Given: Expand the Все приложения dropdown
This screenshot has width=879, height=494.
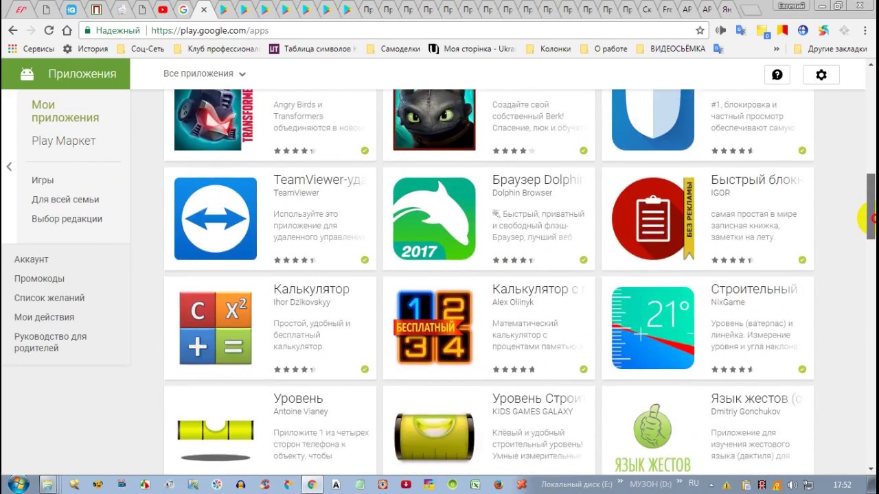Looking at the screenshot, I should pos(204,73).
